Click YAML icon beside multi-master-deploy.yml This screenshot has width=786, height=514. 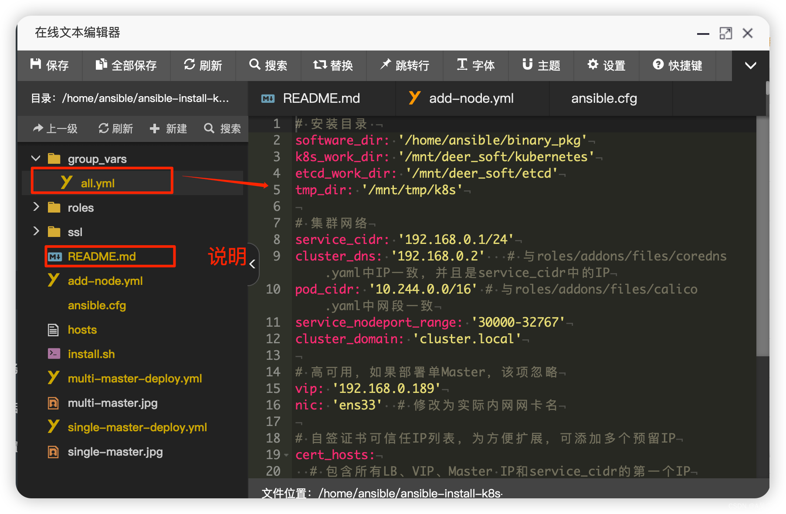(53, 377)
